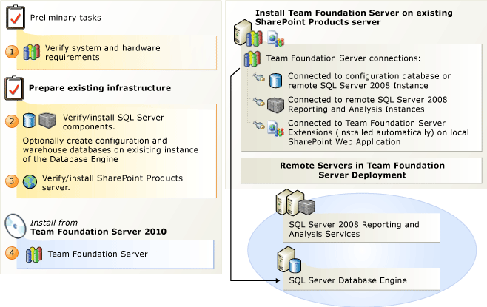This screenshot has height=307, width=487.
Task: Click the Prepare existing infrastructure clipboard icon
Action: (x=14, y=88)
